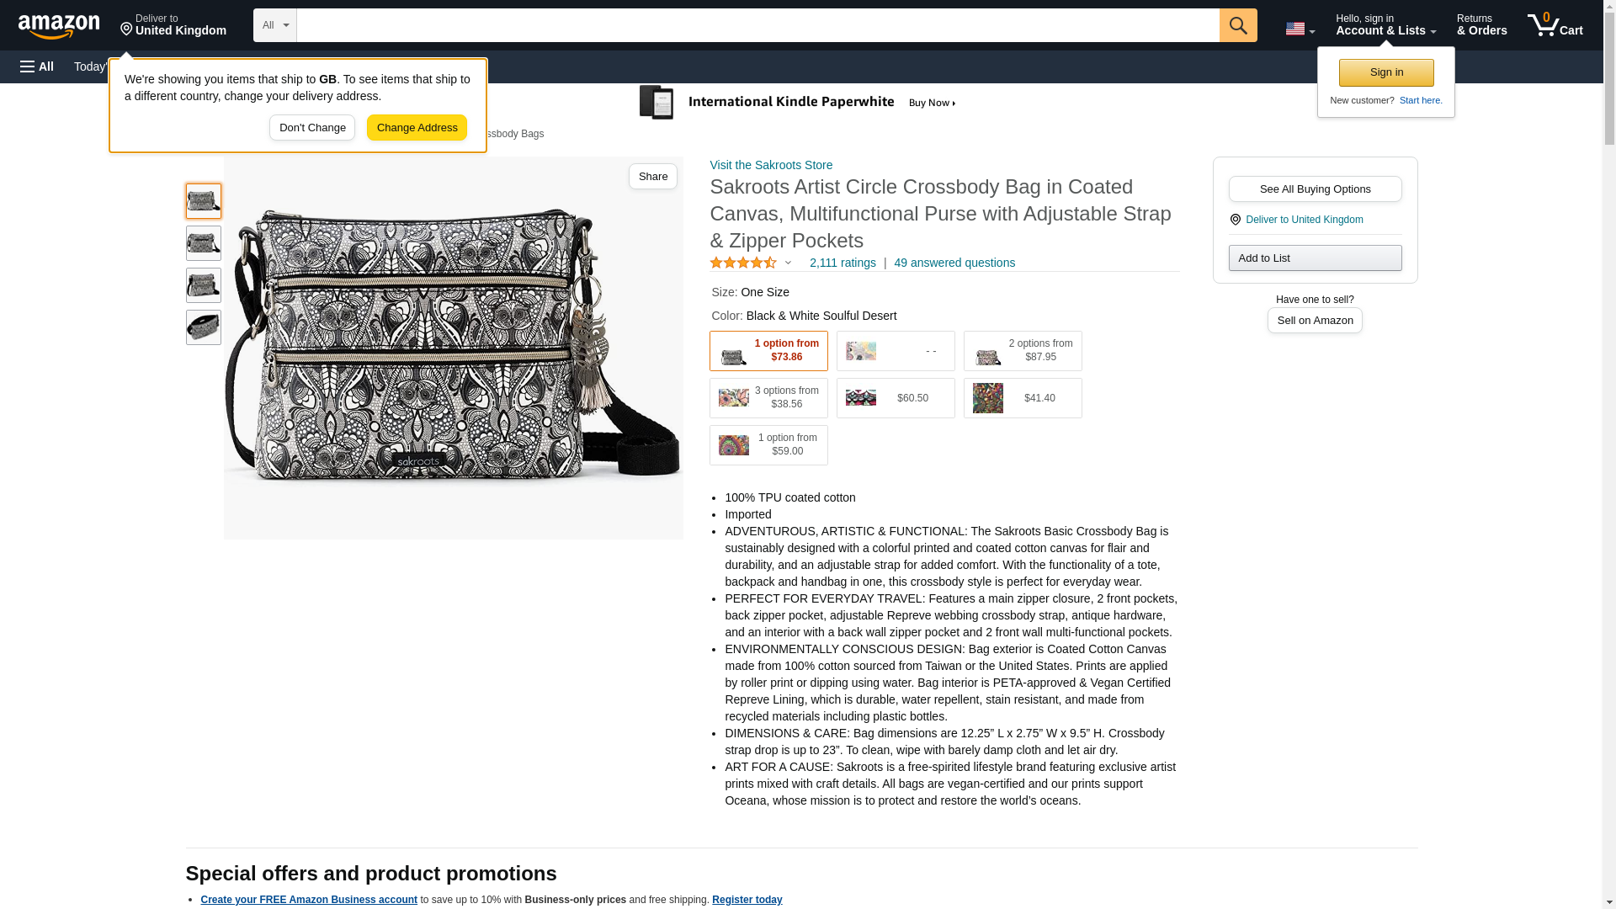Image resolution: width=1616 pixels, height=909 pixels.
Task: Open the 49 answered questions link
Action: point(954,263)
